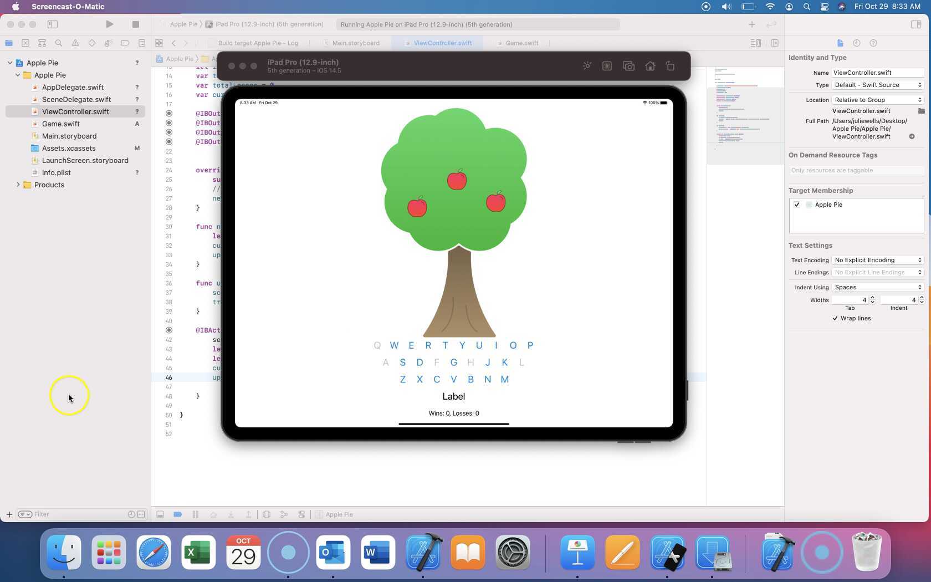
Task: Open the Project navigator folder icon
Action: pyautogui.click(x=9, y=43)
